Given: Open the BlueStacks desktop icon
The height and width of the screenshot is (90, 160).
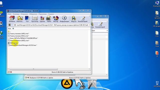Looking at the screenshot, I should (x=2, y=14).
